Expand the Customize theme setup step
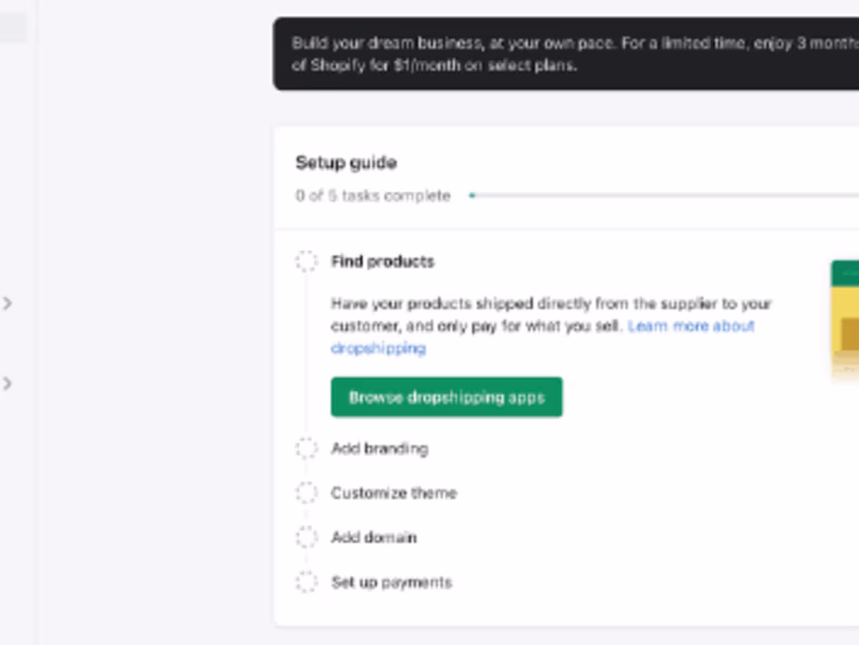This screenshot has height=645, width=859. point(394,493)
